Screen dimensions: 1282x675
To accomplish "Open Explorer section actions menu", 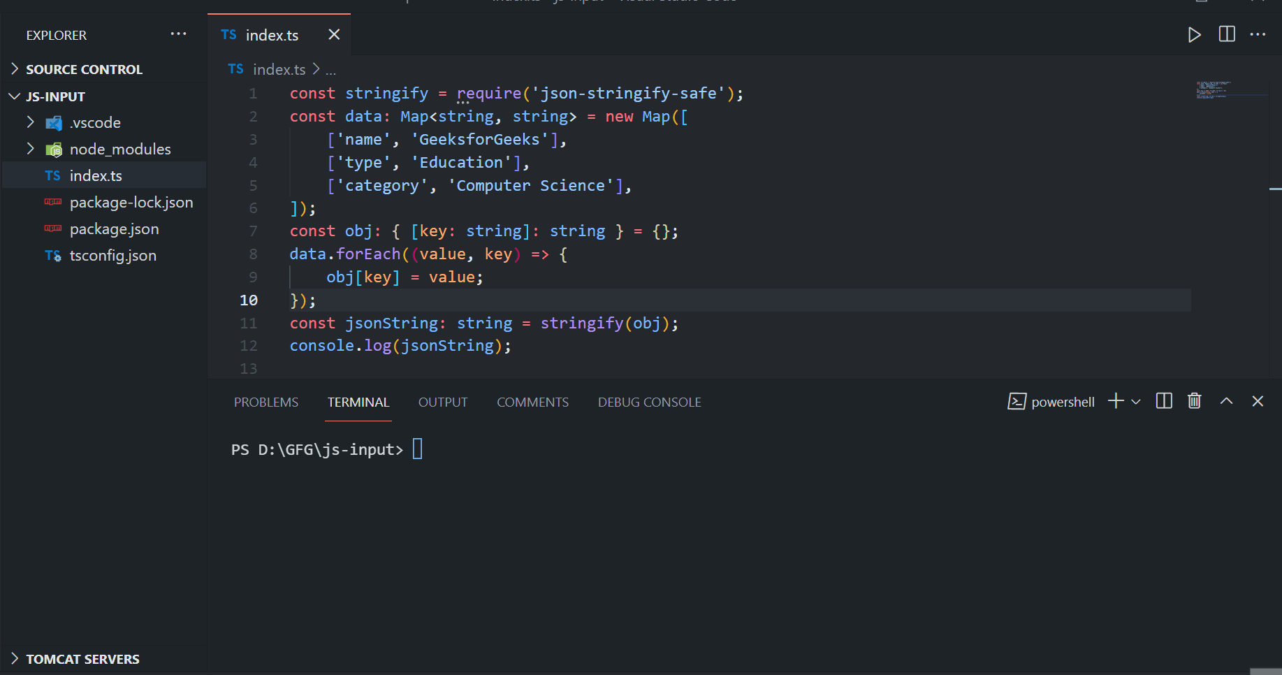I will pos(179,34).
